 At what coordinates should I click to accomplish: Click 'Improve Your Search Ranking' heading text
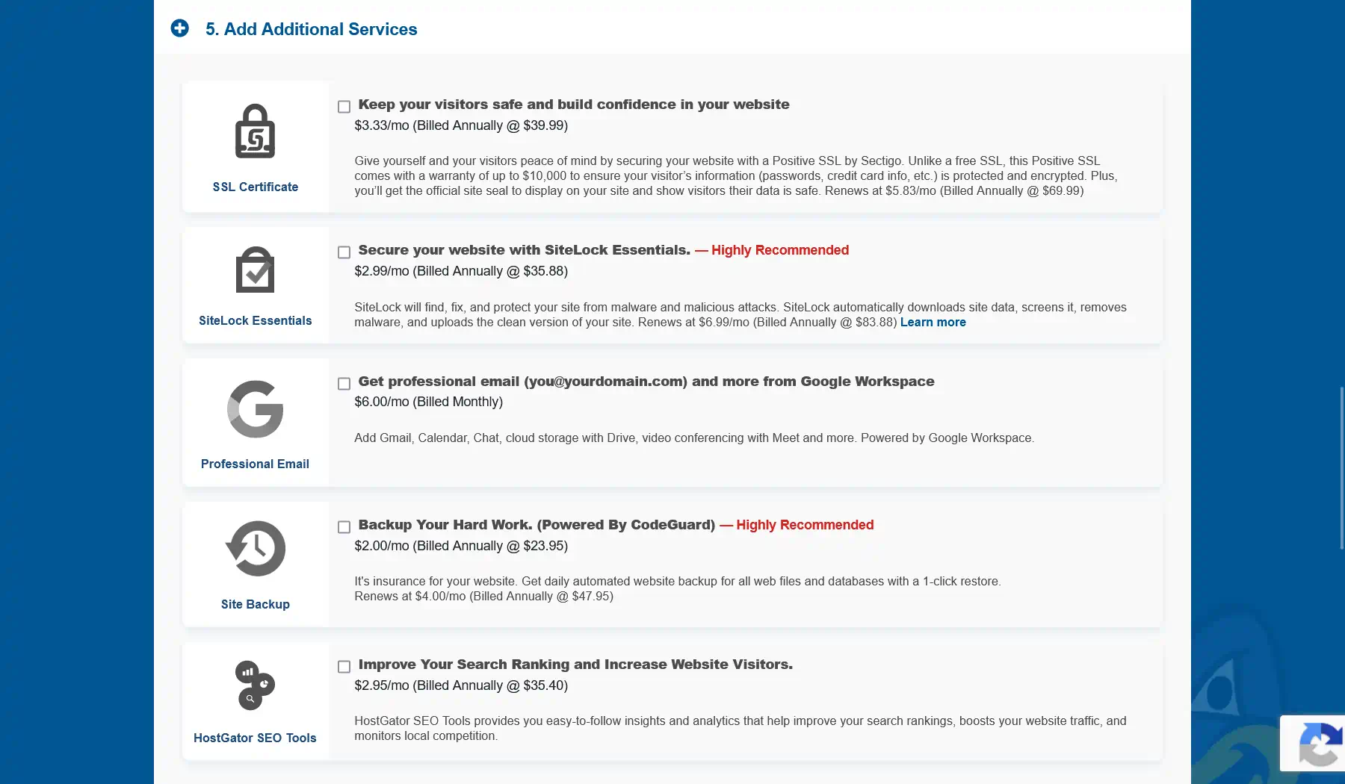[x=575, y=665]
